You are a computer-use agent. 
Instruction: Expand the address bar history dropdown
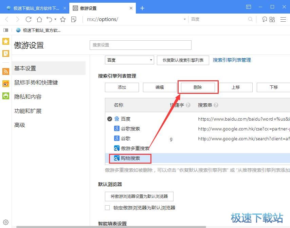(x=184, y=19)
